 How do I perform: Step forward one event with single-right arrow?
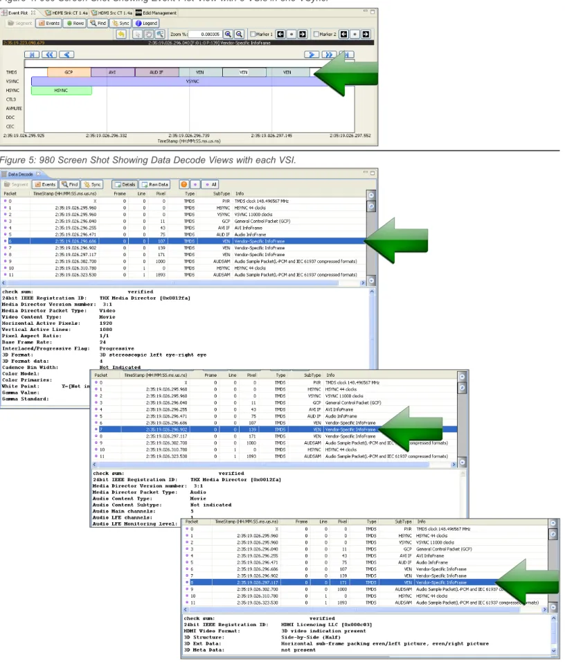click(x=312, y=55)
